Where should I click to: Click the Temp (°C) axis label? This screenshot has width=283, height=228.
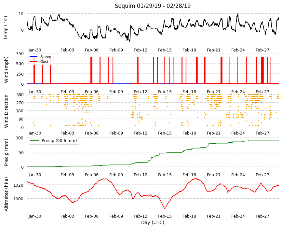(6, 28)
